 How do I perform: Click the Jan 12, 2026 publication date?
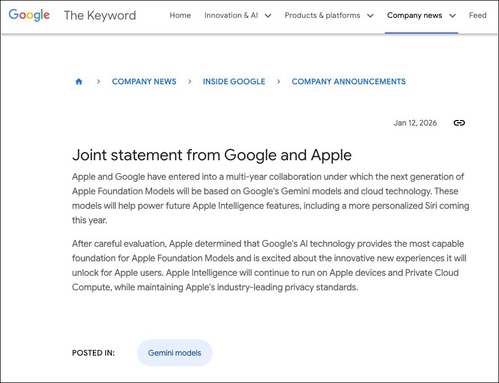pyautogui.click(x=415, y=123)
